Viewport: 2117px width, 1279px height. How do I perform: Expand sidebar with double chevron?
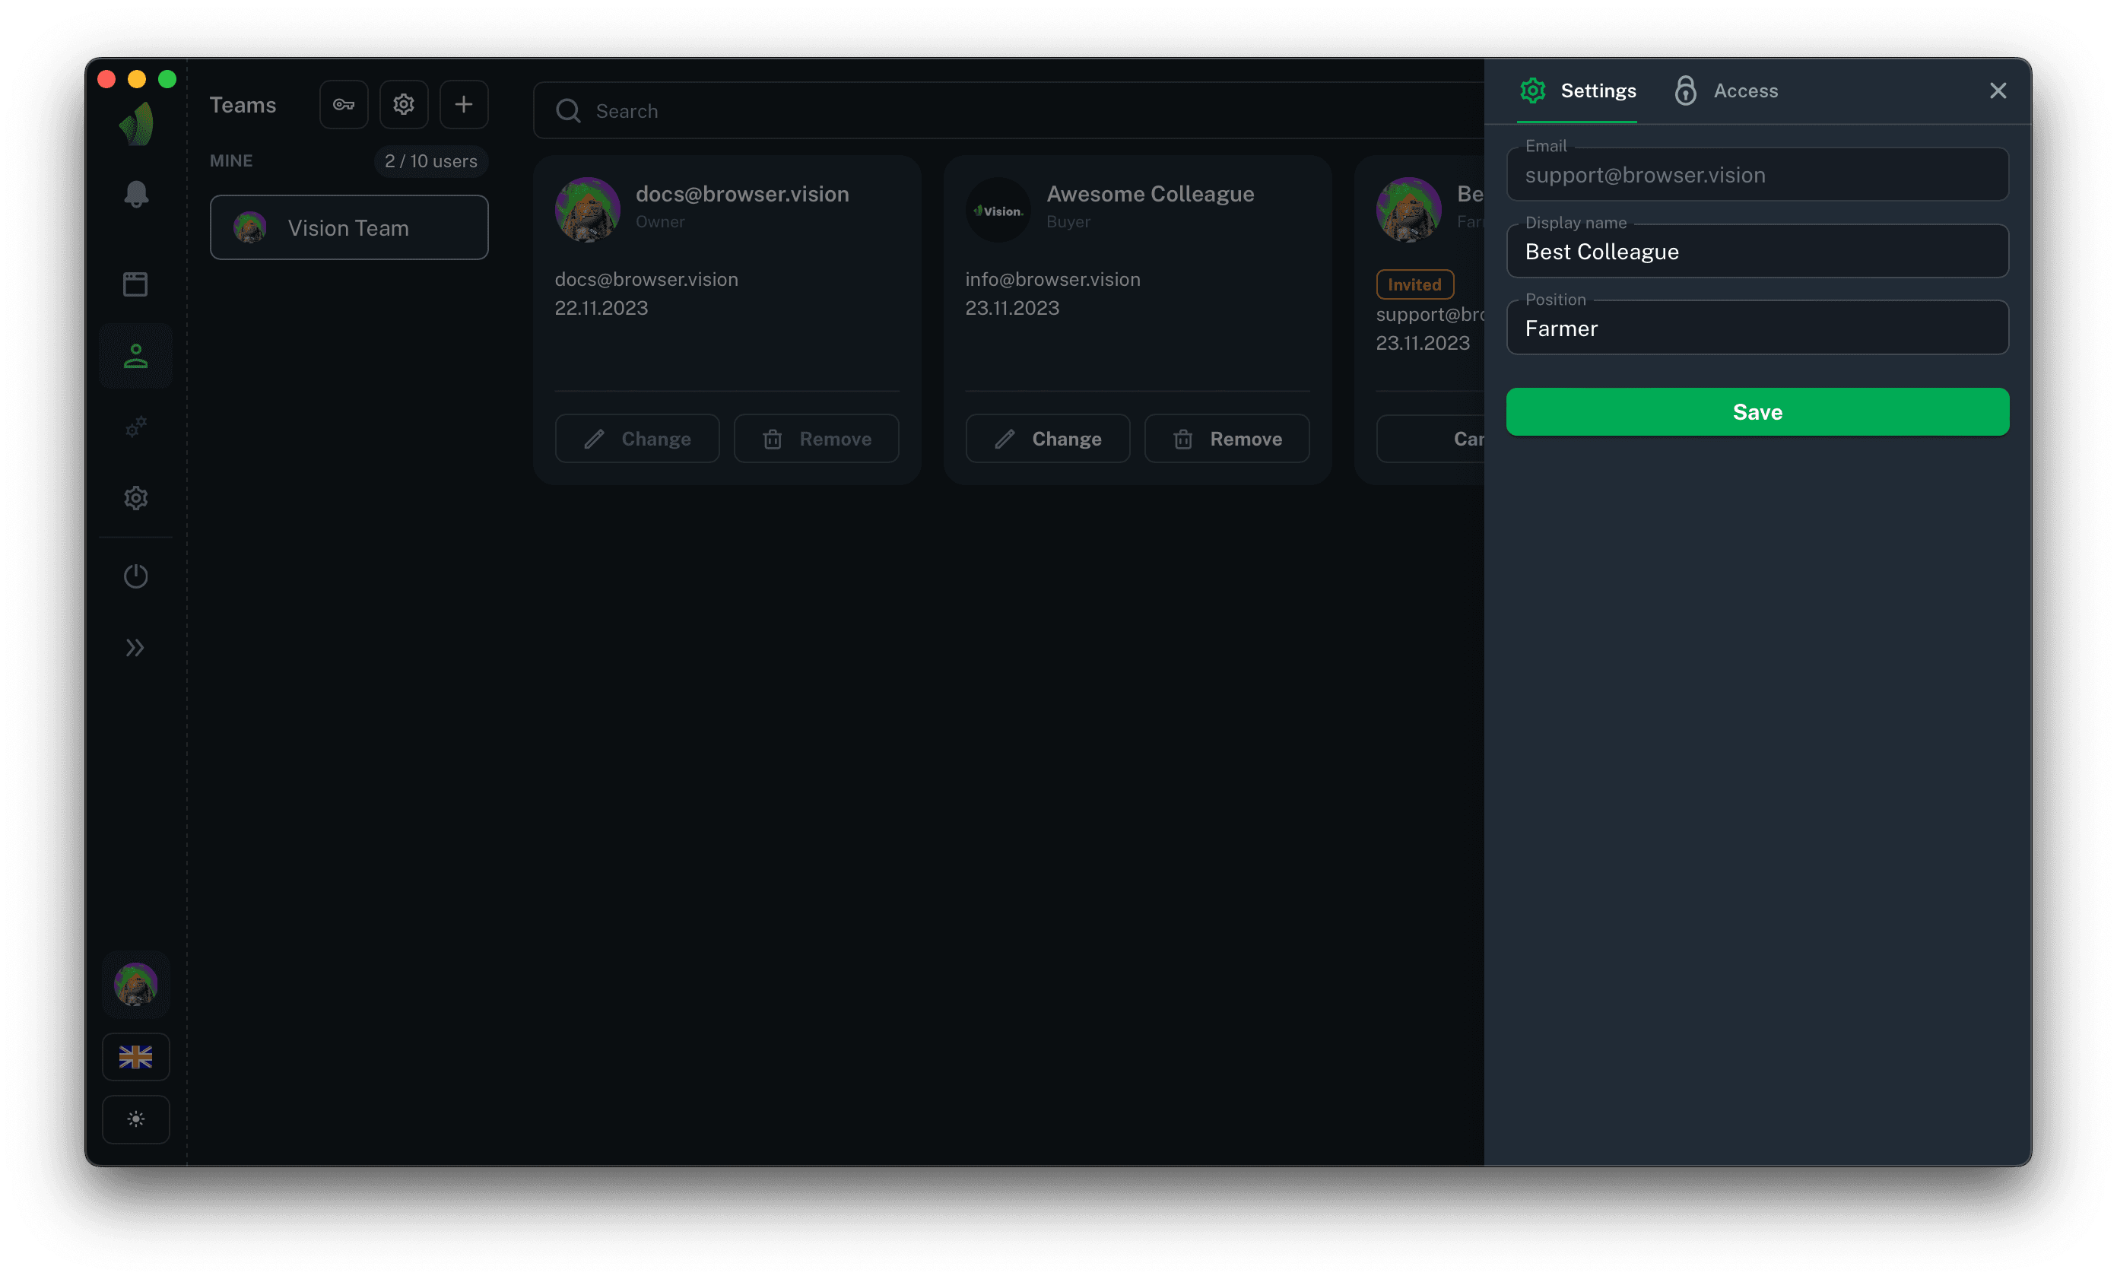[136, 648]
